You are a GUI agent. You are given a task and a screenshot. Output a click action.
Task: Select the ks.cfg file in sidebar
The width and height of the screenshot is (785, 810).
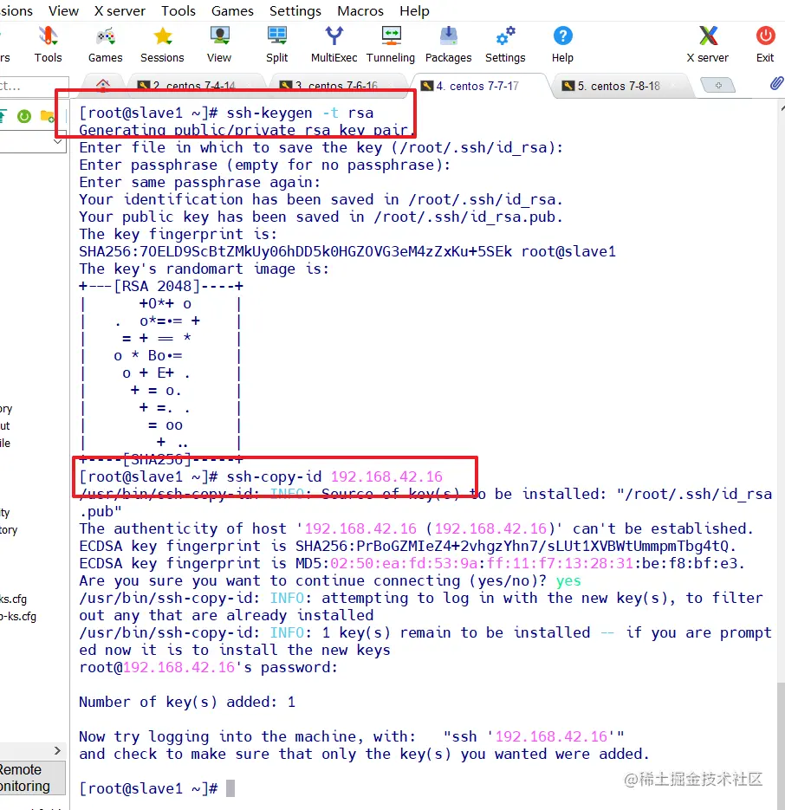tap(14, 599)
